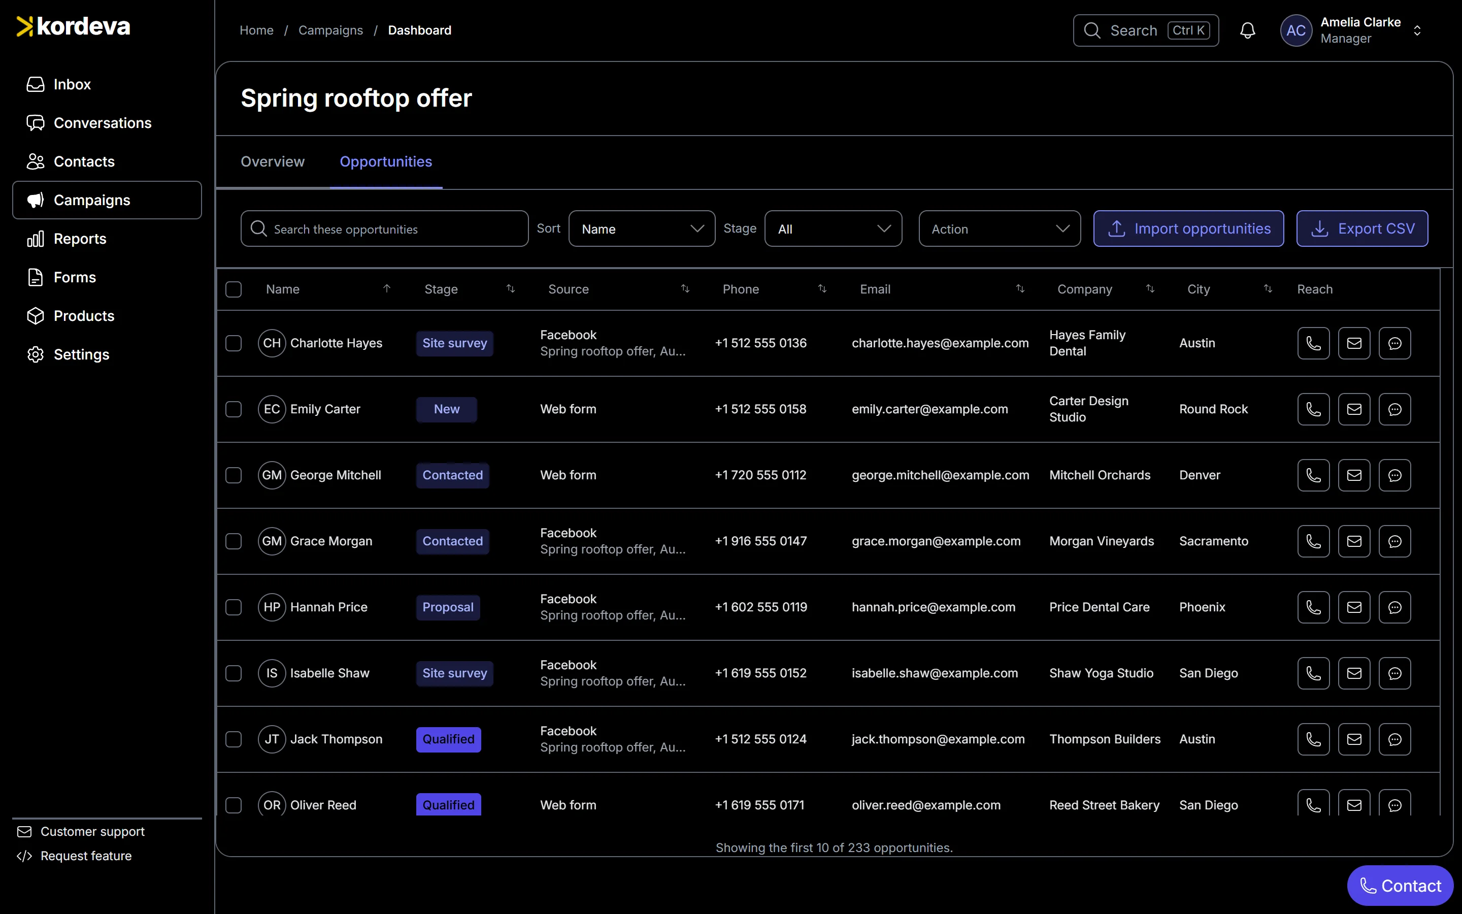Call Grace Morgan via phone icon
Screen dimensions: 1462x914
(1313, 541)
